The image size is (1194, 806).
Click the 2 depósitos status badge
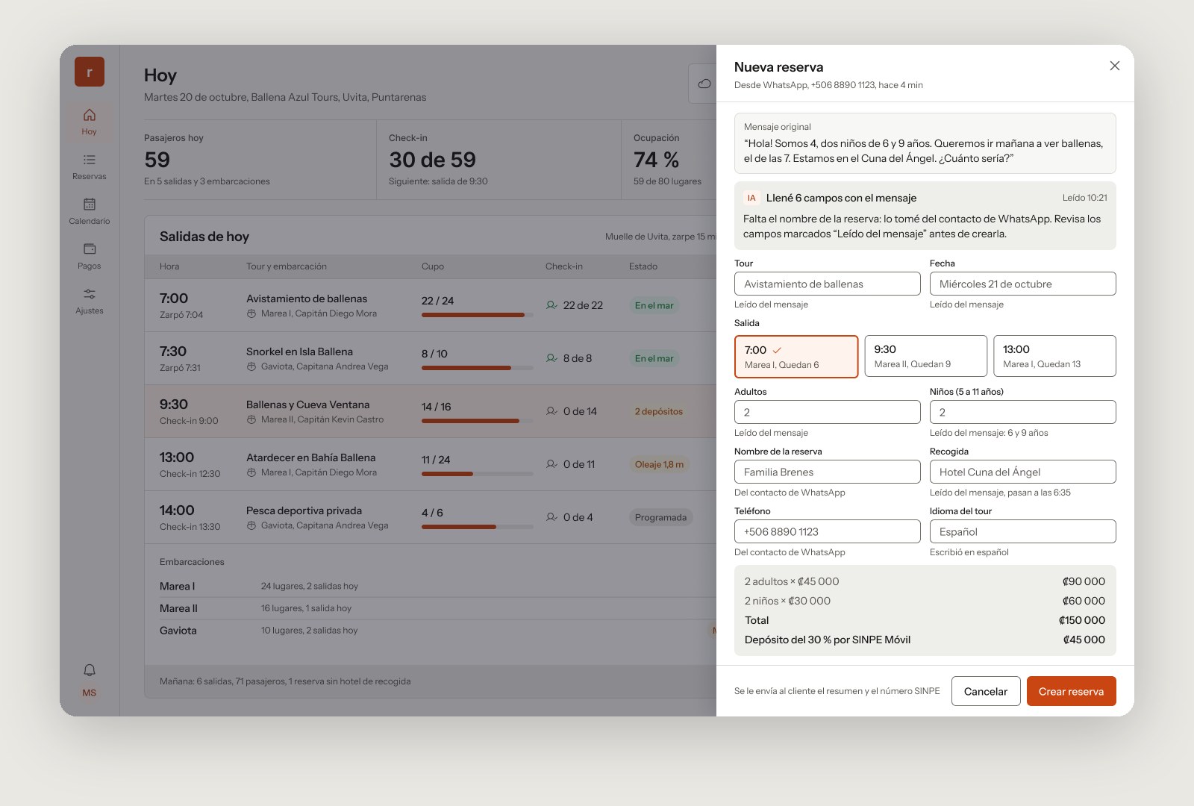pyautogui.click(x=659, y=411)
